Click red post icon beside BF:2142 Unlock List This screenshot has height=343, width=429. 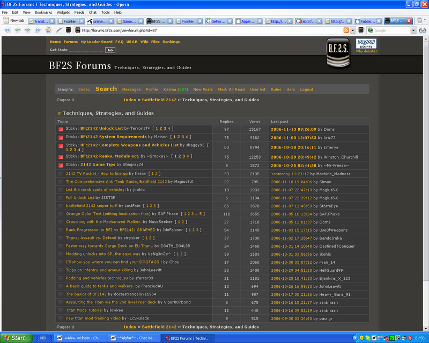click(x=61, y=129)
